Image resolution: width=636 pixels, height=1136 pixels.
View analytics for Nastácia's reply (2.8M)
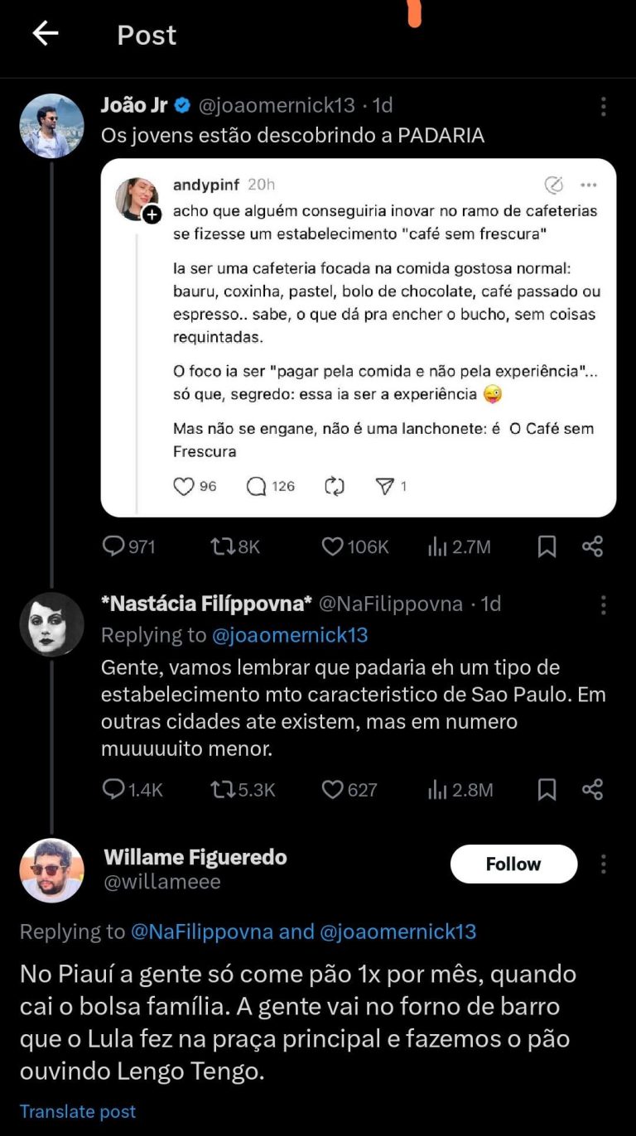437,790
